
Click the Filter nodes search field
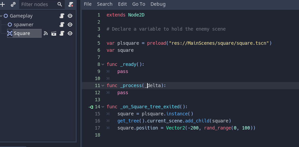click(x=42, y=4)
